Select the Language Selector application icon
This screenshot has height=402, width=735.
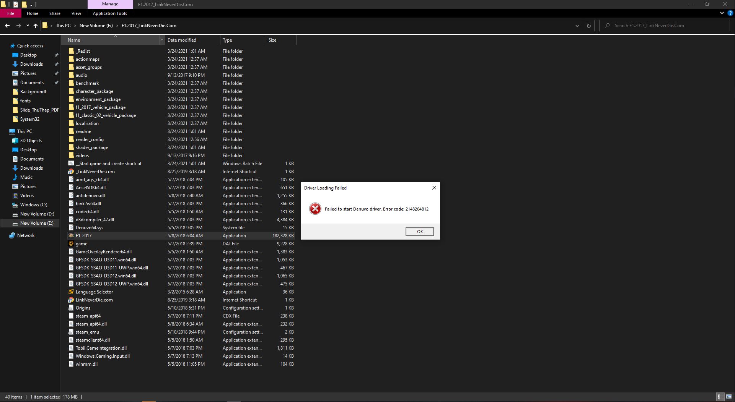[71, 292]
